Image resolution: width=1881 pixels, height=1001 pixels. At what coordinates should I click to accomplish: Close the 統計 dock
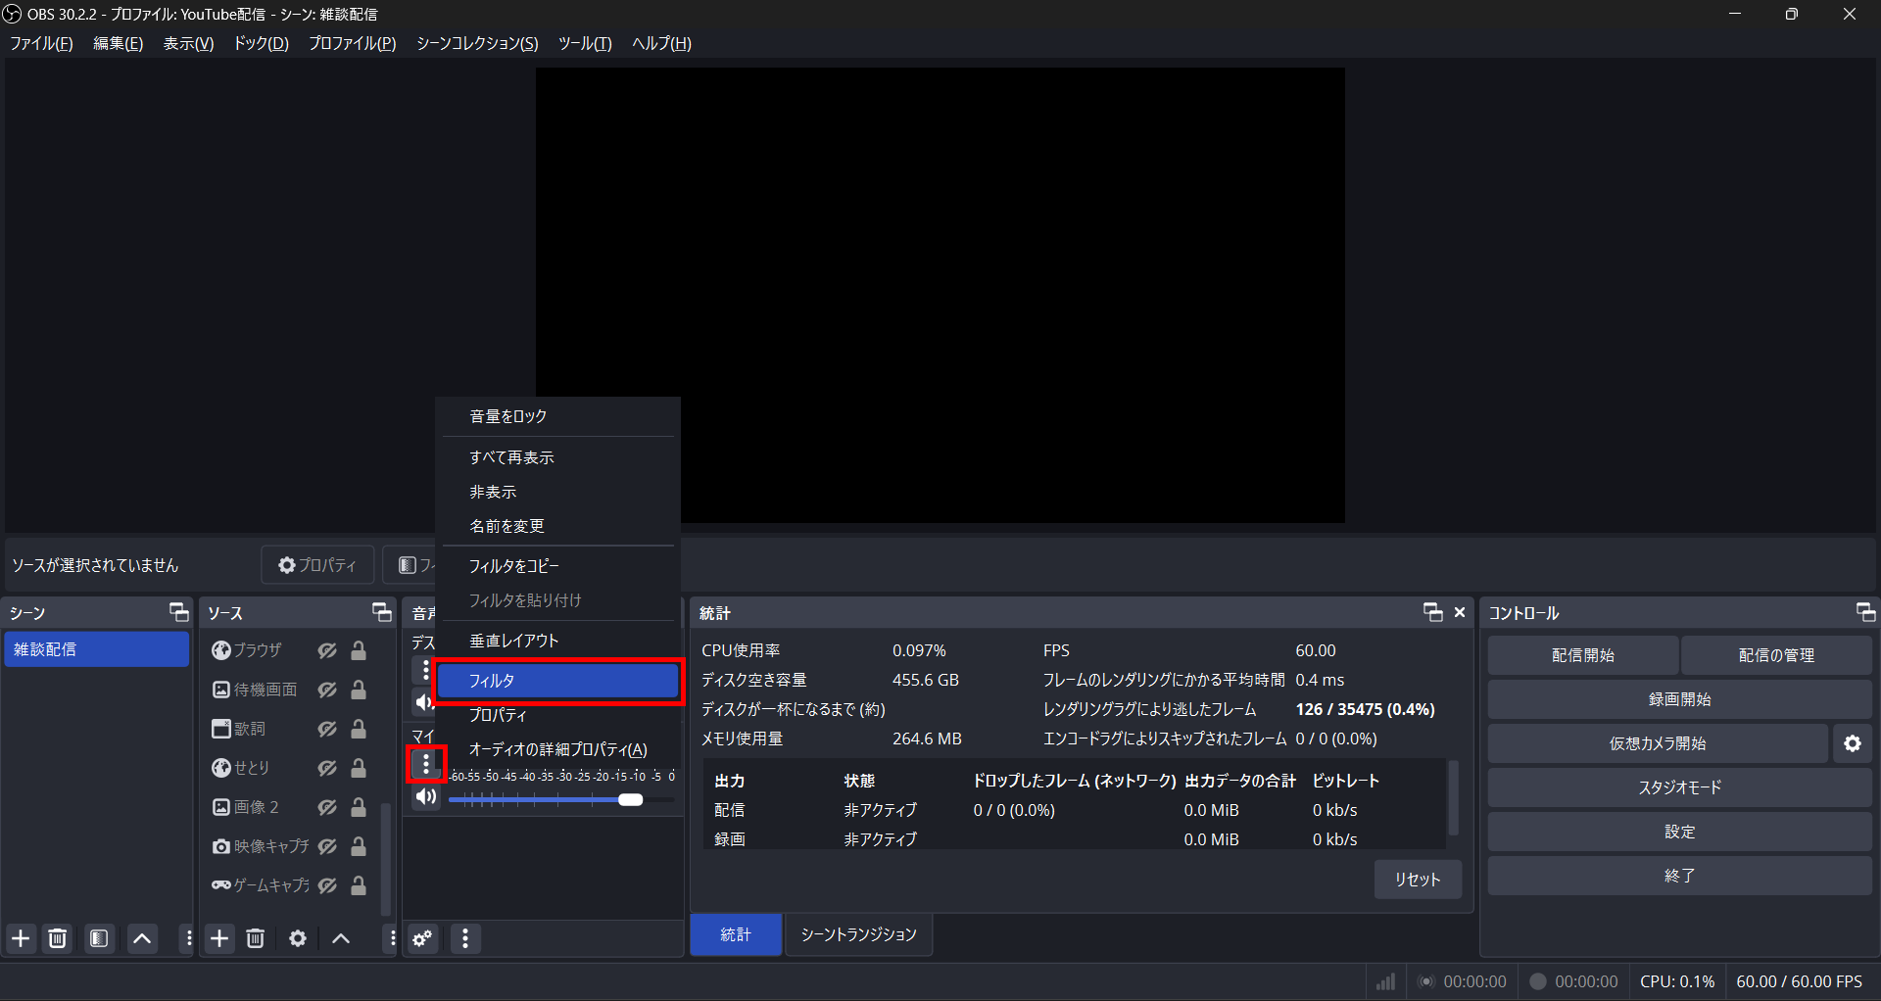[1460, 612]
